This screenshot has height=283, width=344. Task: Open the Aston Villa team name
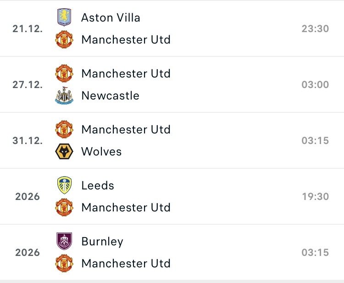click(x=111, y=17)
